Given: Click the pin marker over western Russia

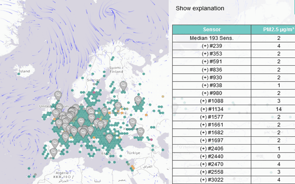Looking at the screenshot, I should click(x=138, y=101).
